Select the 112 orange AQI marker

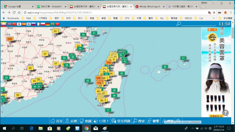point(99,83)
